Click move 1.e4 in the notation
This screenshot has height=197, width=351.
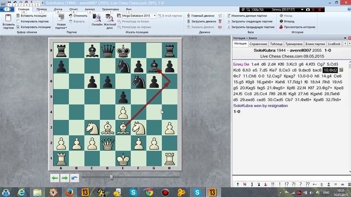(x=255, y=65)
